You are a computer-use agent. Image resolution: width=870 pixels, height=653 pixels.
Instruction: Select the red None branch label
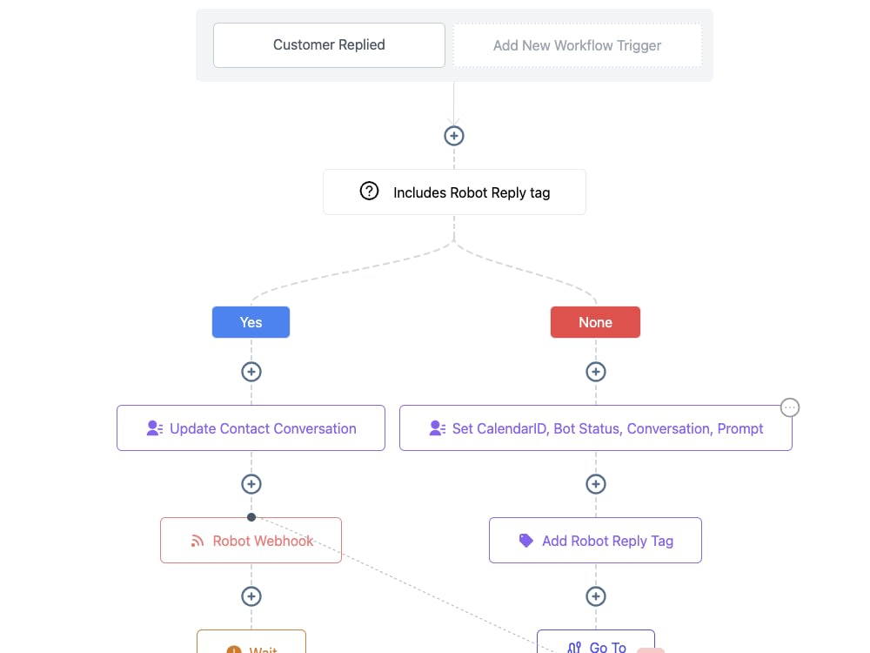point(595,322)
